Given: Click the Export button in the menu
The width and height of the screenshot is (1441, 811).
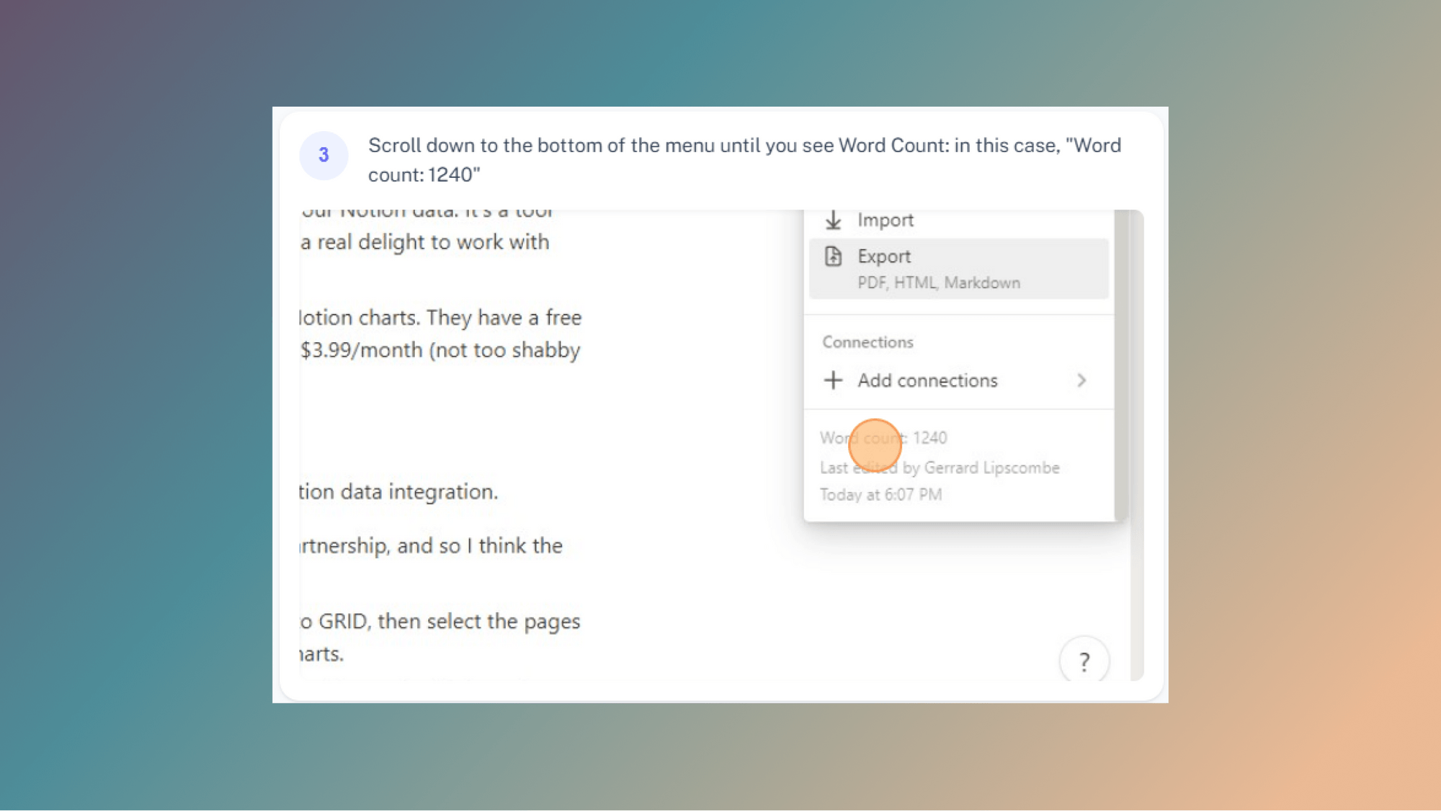Looking at the screenshot, I should click(x=884, y=256).
